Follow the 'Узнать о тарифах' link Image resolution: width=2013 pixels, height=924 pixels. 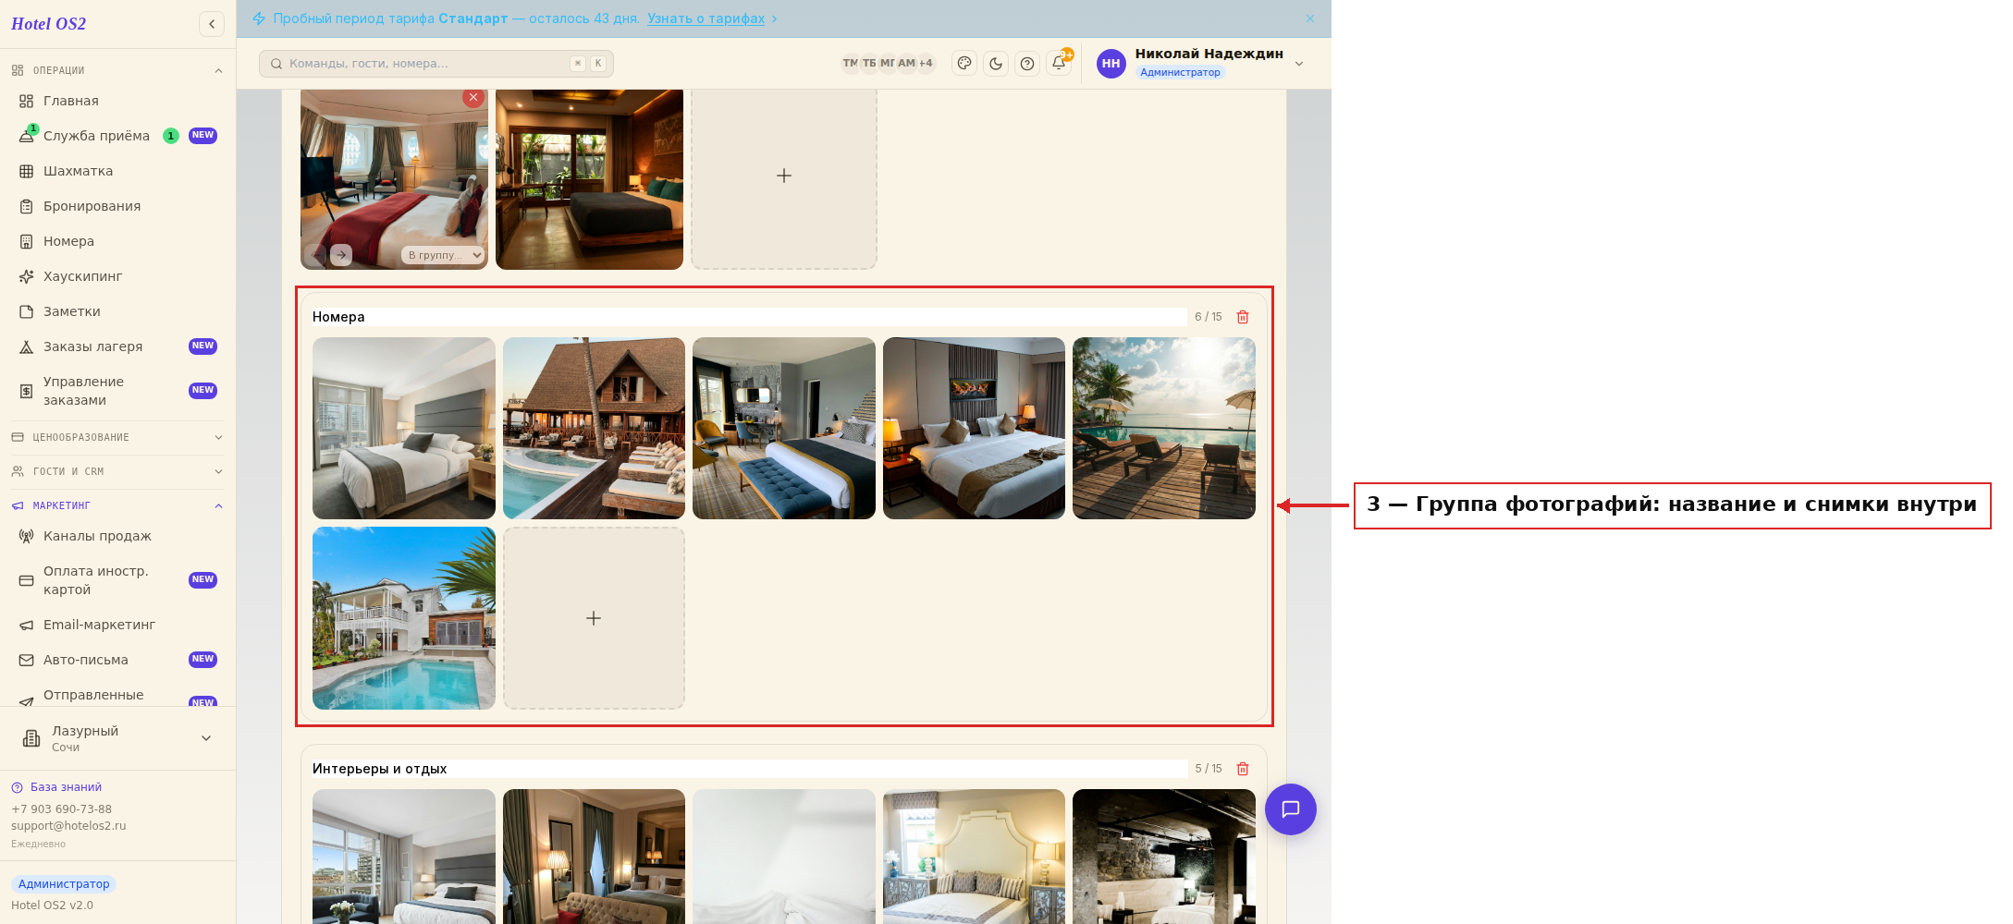pos(706,18)
